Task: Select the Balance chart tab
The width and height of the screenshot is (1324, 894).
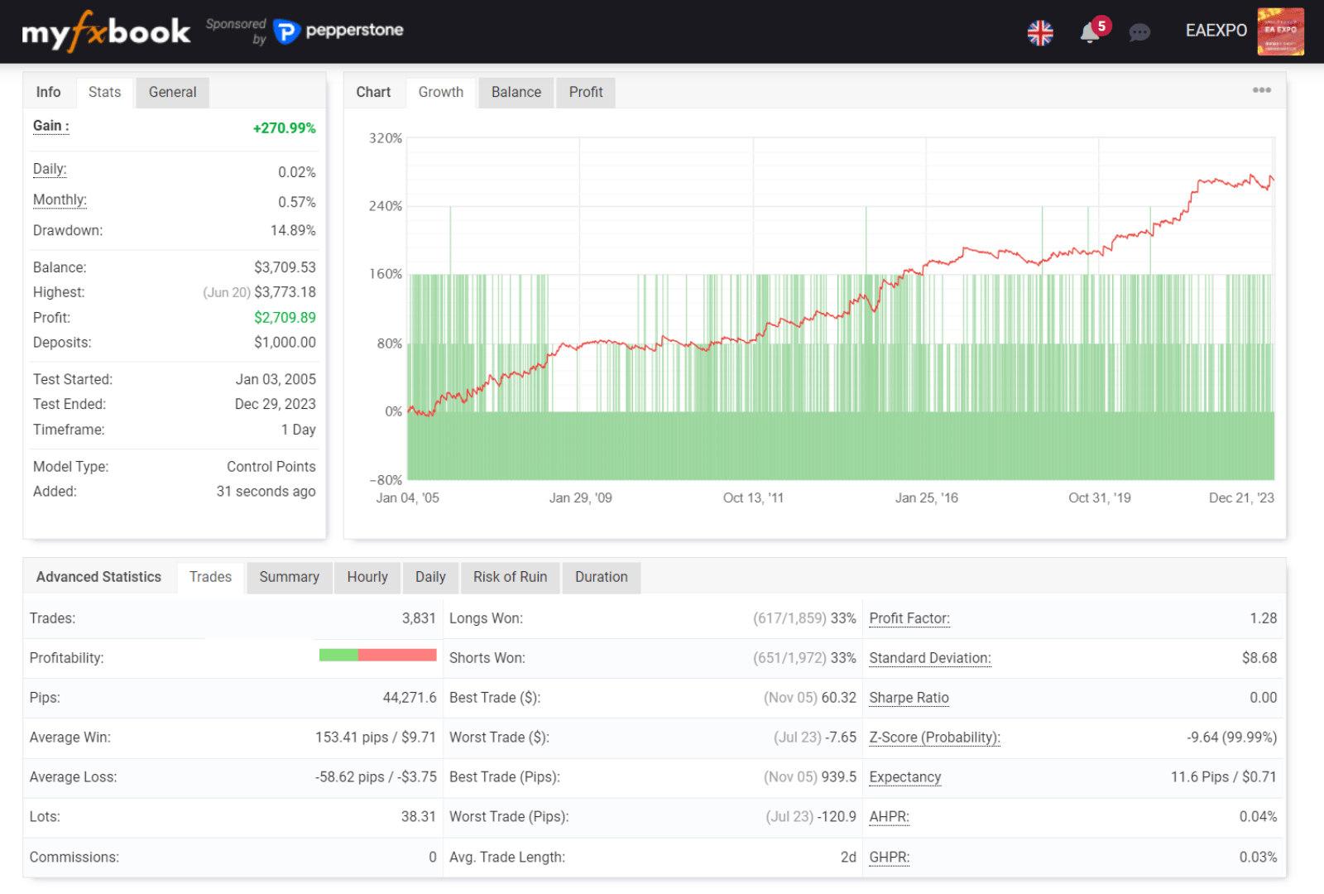Action: (516, 92)
